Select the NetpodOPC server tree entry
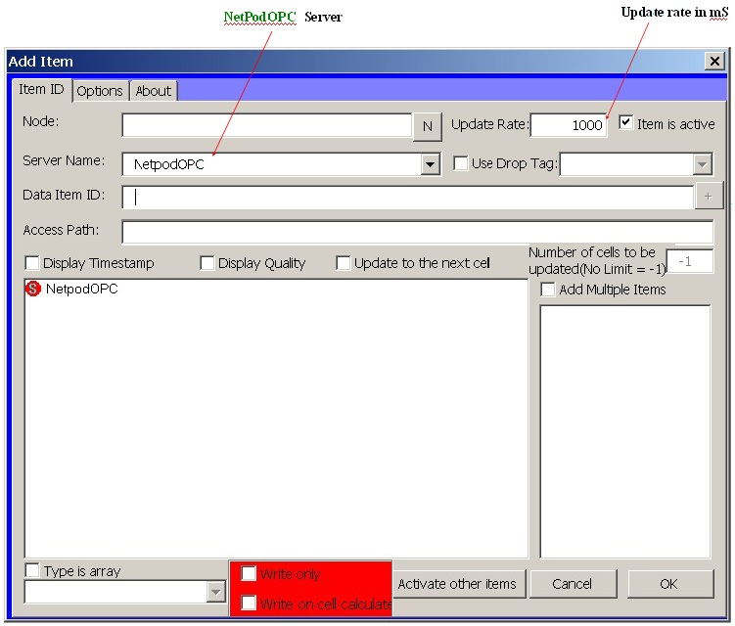The height and width of the screenshot is (626, 735). [81, 289]
